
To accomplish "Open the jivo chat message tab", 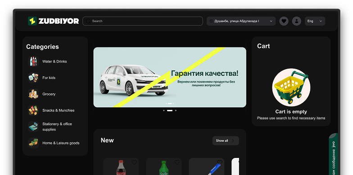I will pyautogui.click(x=333, y=154).
